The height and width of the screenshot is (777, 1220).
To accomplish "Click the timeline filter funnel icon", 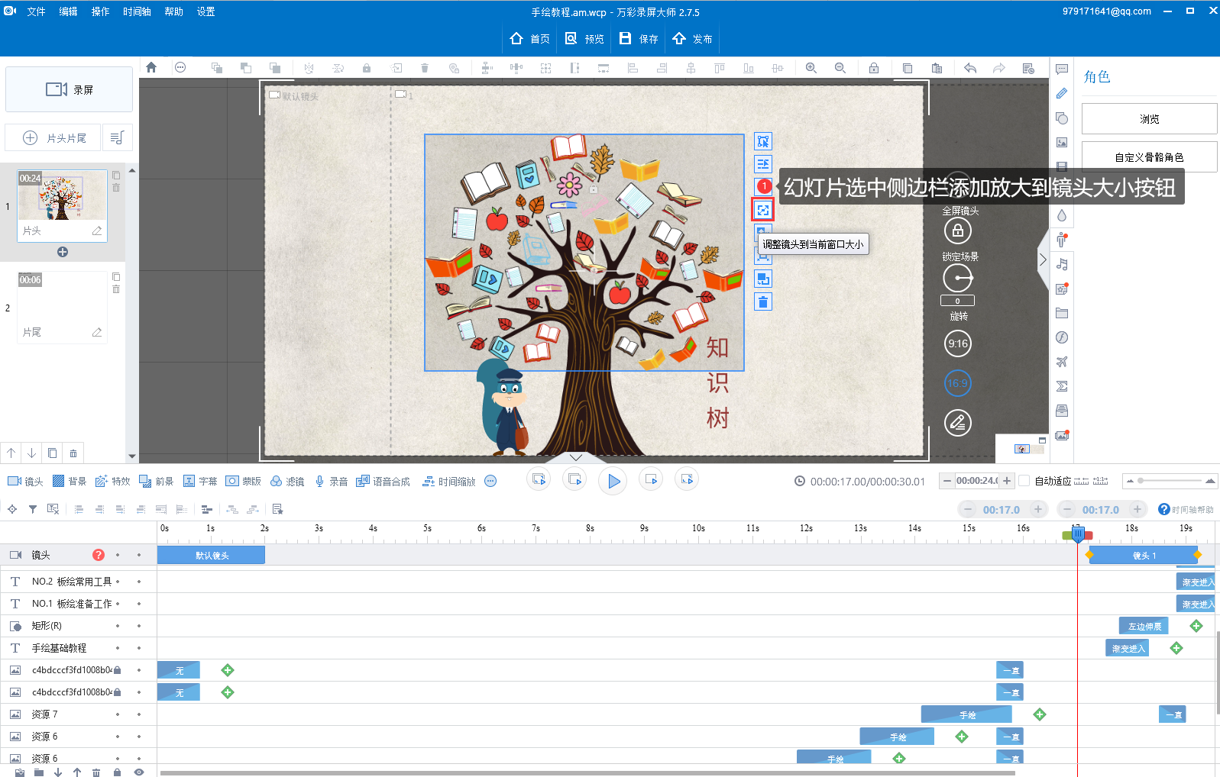I will click(x=33, y=509).
